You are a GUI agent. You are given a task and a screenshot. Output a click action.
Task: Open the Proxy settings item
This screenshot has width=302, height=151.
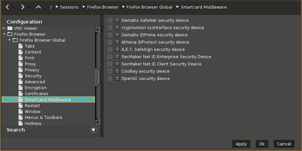(x=30, y=64)
